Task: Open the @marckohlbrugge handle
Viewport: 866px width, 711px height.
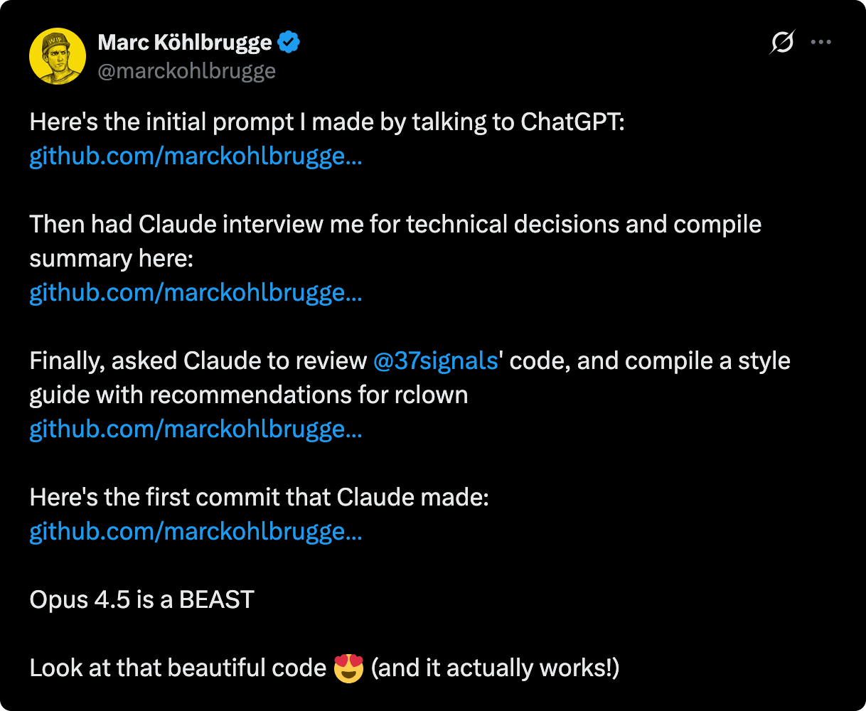Action: click(x=186, y=71)
